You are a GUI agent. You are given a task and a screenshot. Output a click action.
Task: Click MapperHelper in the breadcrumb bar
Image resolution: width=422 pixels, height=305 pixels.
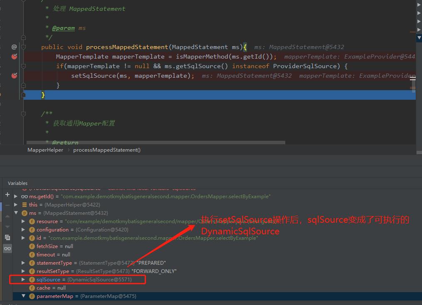(x=45, y=150)
